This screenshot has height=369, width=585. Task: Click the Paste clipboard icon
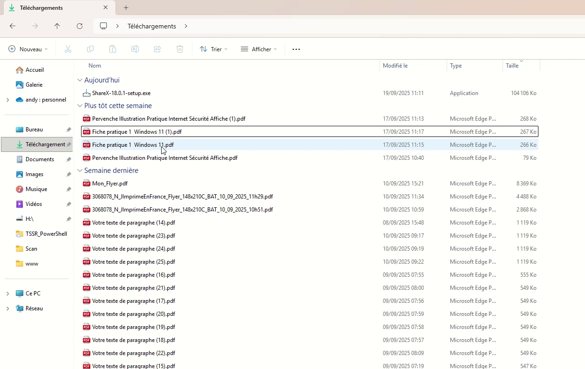[x=113, y=49]
